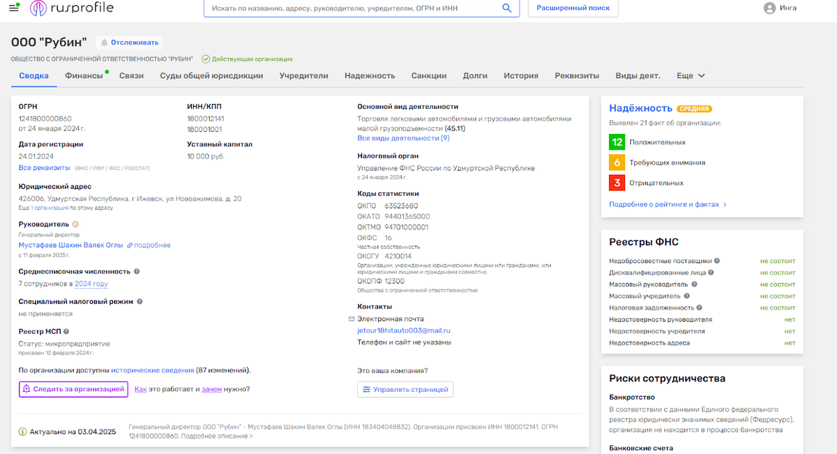Viewport: 837px width, 454px height.
Task: Click the search magnifier icon
Action: (507, 8)
